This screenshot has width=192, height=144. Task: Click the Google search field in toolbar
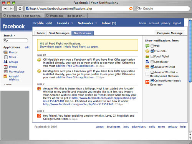point(163,8)
